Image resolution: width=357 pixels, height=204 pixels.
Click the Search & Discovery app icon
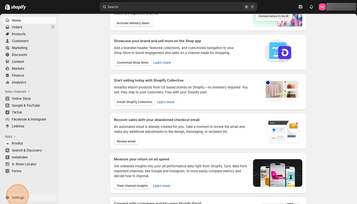(x=8, y=150)
